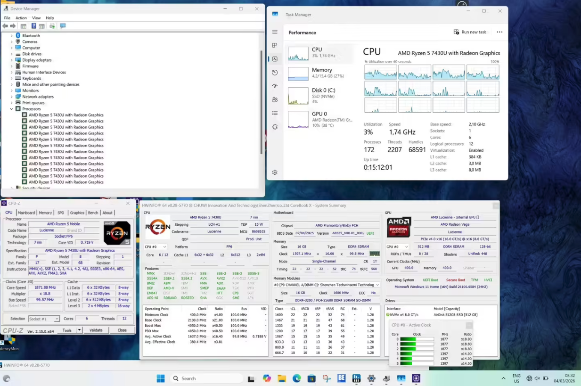Go to Users page in Task Manager

tap(275, 99)
